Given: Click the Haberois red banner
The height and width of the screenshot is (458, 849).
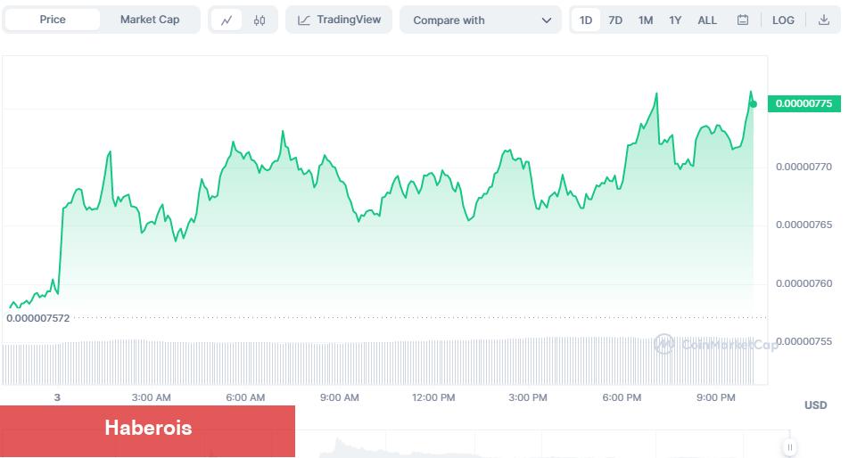Looking at the screenshot, I should [147, 431].
